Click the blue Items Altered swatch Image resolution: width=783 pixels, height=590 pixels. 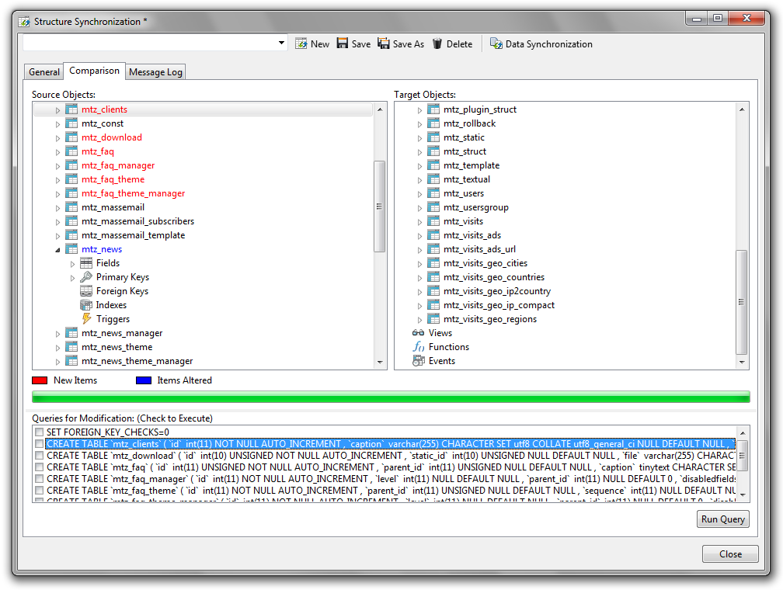pos(144,380)
